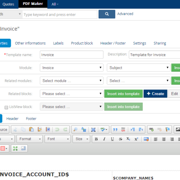
Task: Open the Product block tab
Action: click(x=82, y=43)
